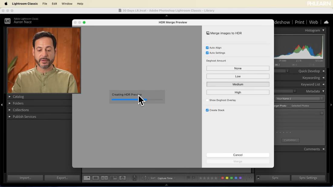
Task: Open the Apple menu
Action: click(6, 4)
